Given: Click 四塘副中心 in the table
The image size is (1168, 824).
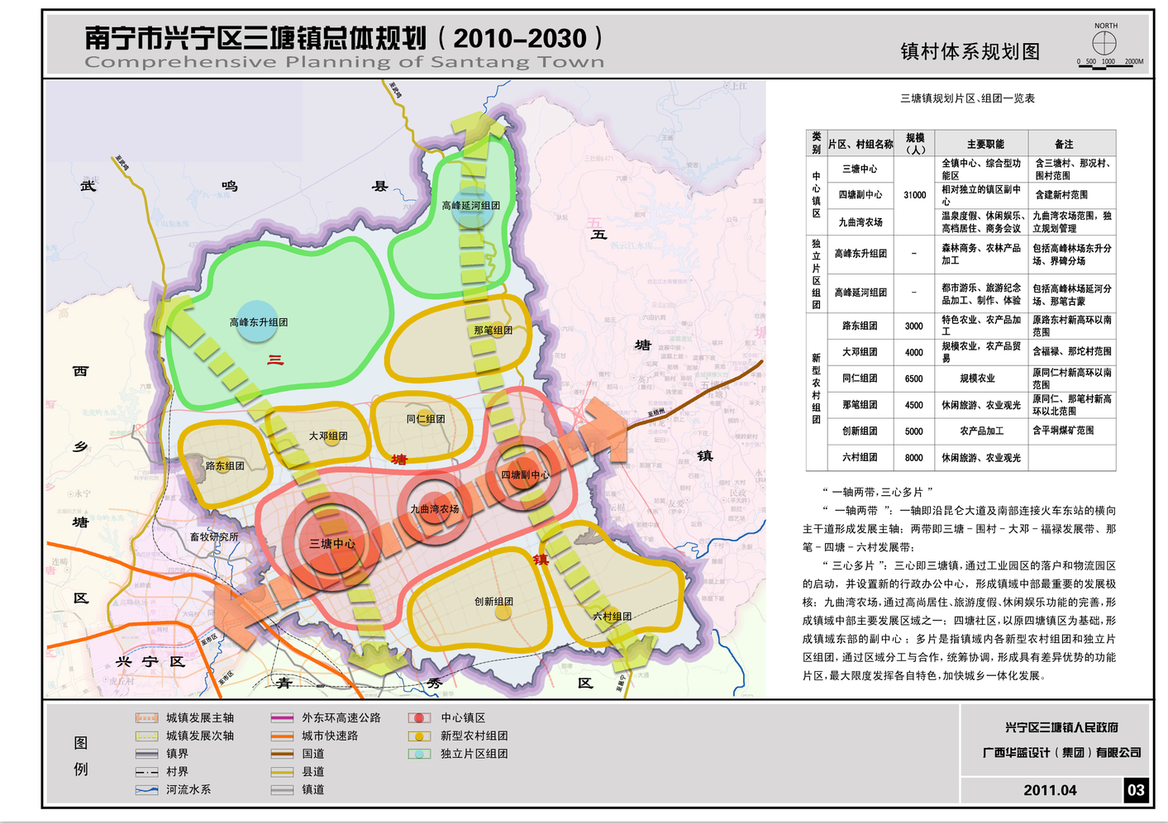Looking at the screenshot, I should click(861, 195).
